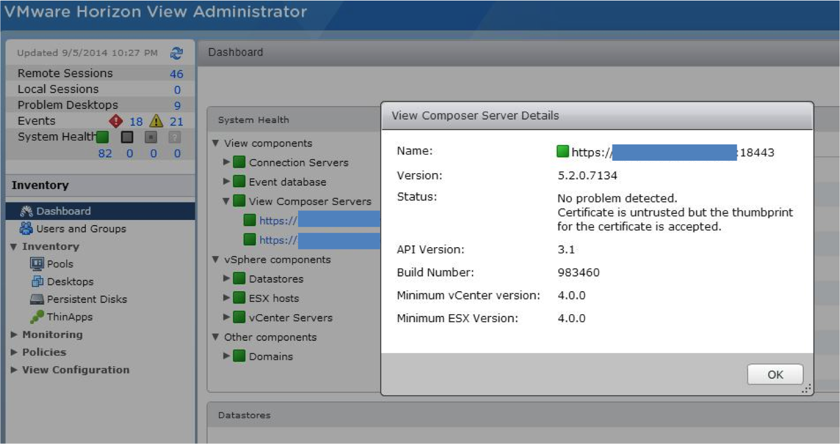Click the version value 5.2.0.7134
The width and height of the screenshot is (840, 444).
point(588,175)
